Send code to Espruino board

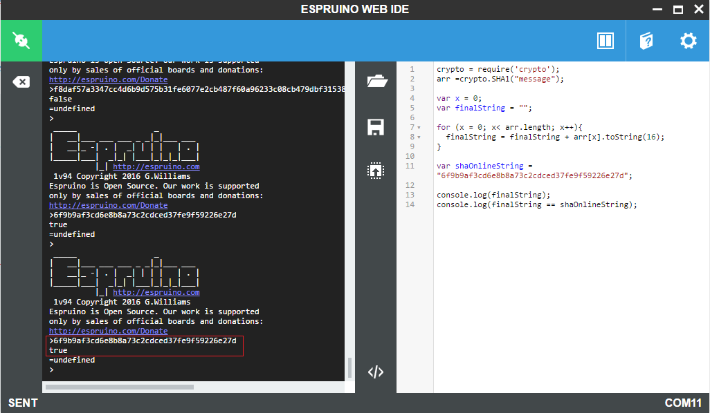click(376, 171)
